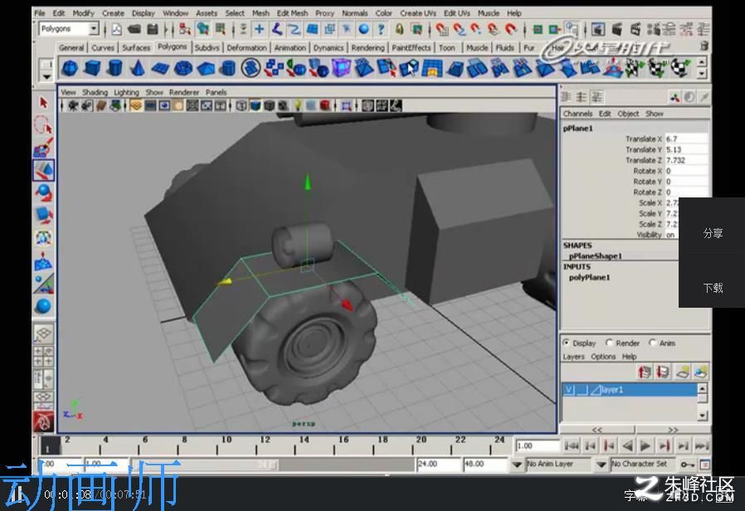Open the Create UVs menu
Image resolution: width=745 pixels, height=511 pixels.
click(417, 13)
